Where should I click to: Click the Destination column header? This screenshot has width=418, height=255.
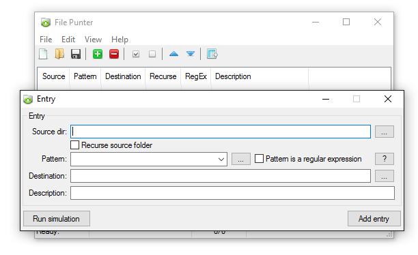click(x=123, y=76)
